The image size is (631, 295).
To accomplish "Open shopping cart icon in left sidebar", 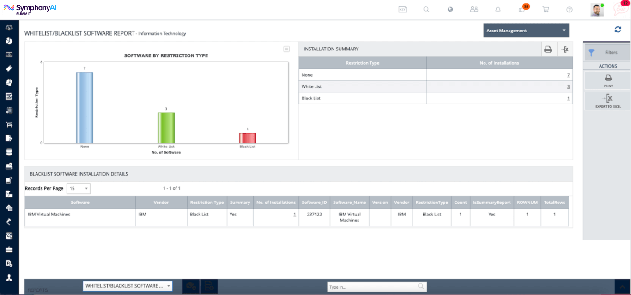I will click(x=9, y=124).
